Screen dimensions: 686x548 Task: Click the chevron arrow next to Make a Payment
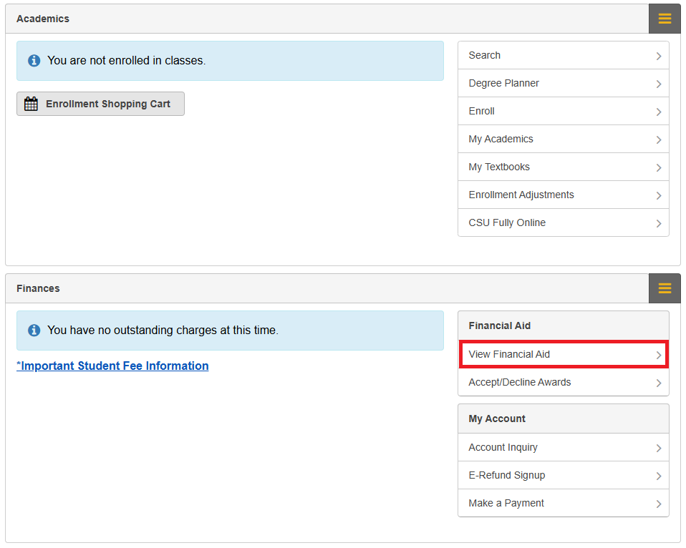[x=658, y=504]
